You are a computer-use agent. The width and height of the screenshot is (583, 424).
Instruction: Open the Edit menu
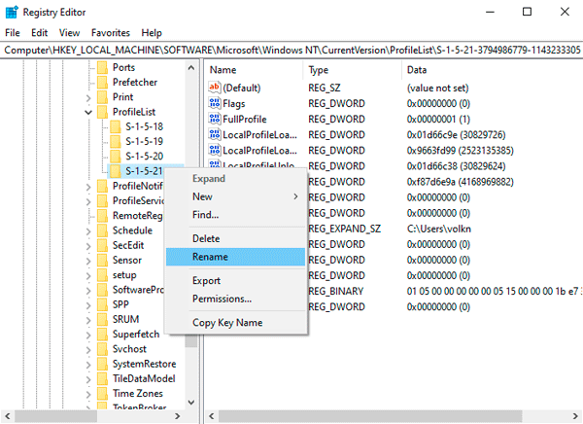[40, 33]
